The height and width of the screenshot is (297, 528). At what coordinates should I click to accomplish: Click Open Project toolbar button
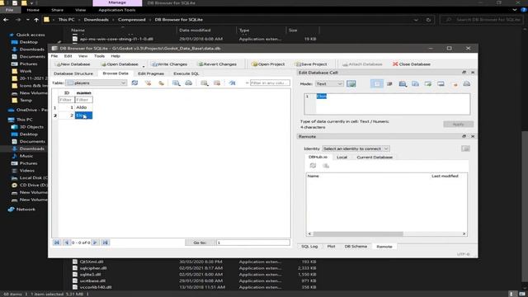click(268, 64)
